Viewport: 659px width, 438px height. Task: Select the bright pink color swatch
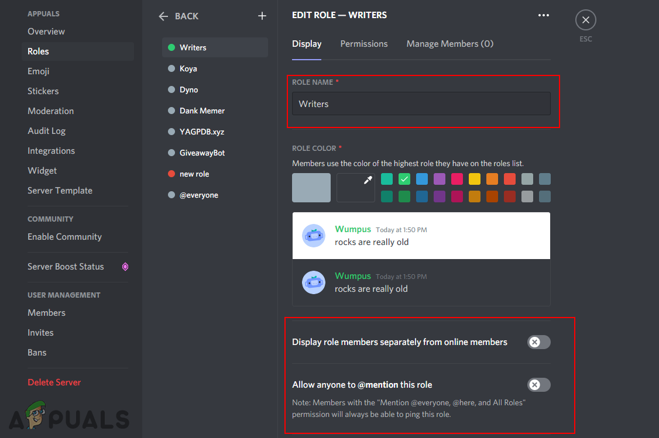click(x=457, y=179)
